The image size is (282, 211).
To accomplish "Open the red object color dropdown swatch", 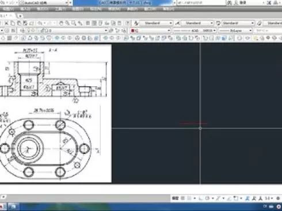I will pos(150,30).
